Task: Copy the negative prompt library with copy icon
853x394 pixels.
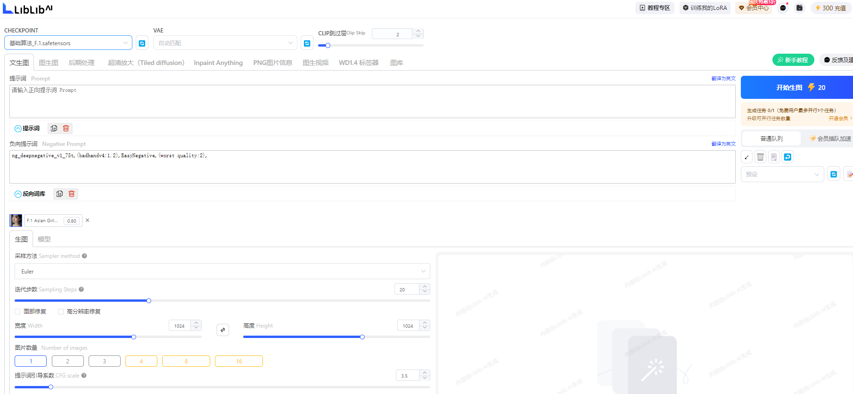Action: click(x=59, y=194)
